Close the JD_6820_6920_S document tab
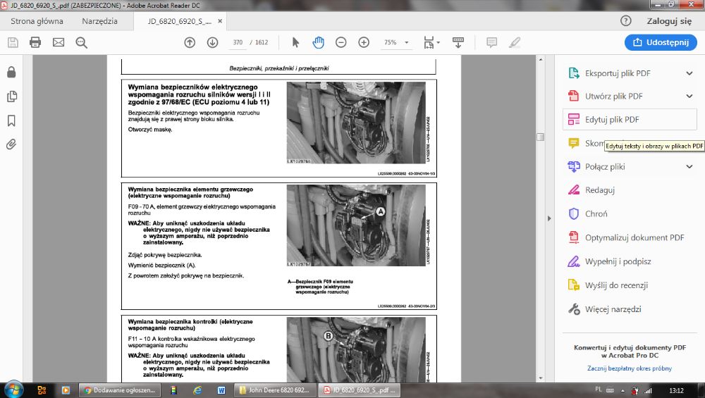The image size is (705, 398). coord(220,21)
